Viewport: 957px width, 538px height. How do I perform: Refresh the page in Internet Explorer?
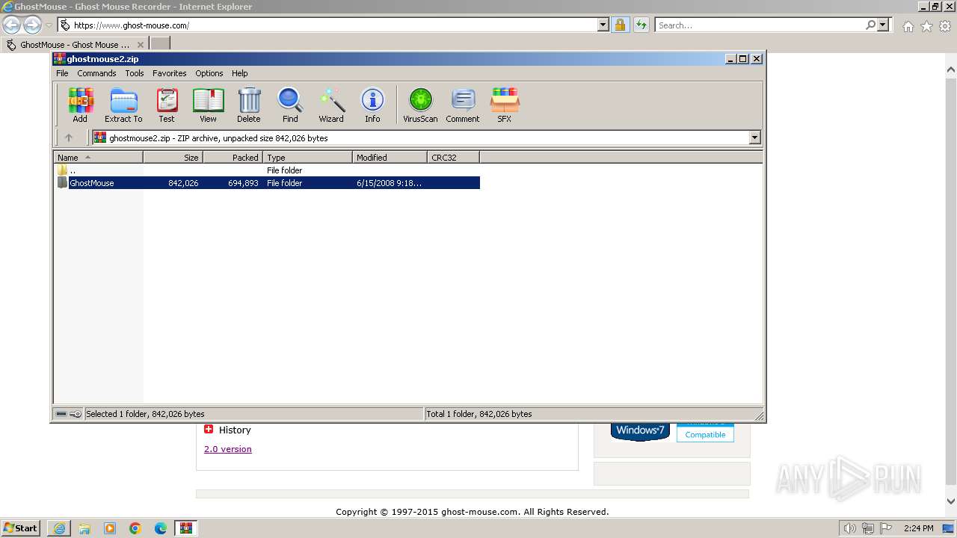click(641, 25)
